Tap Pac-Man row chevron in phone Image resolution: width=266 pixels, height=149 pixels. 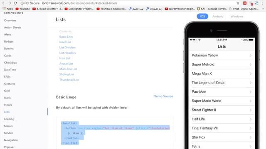pos(250,92)
